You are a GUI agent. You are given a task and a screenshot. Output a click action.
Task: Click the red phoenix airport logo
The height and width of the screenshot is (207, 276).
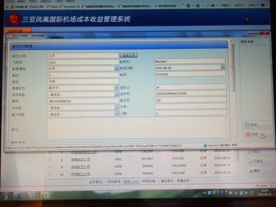tap(14, 19)
